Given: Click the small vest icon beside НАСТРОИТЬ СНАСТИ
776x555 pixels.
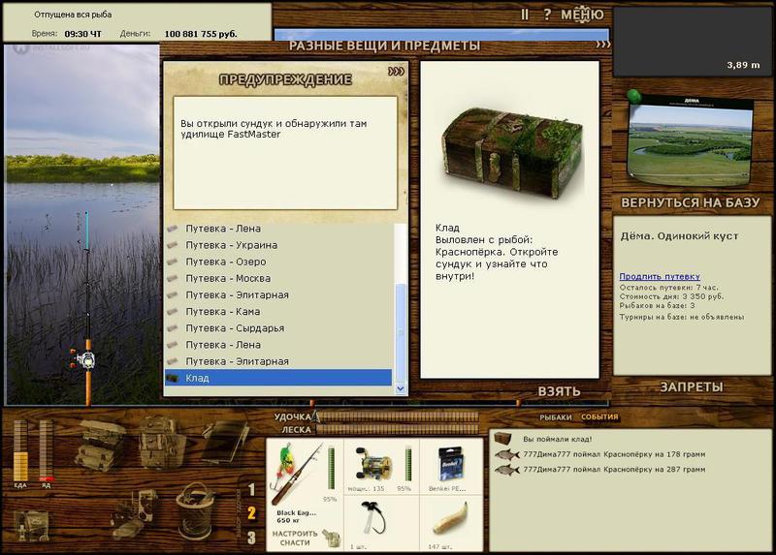Looking at the screenshot, I should point(331,539).
